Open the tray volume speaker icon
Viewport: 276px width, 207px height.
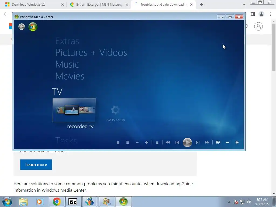point(249,202)
